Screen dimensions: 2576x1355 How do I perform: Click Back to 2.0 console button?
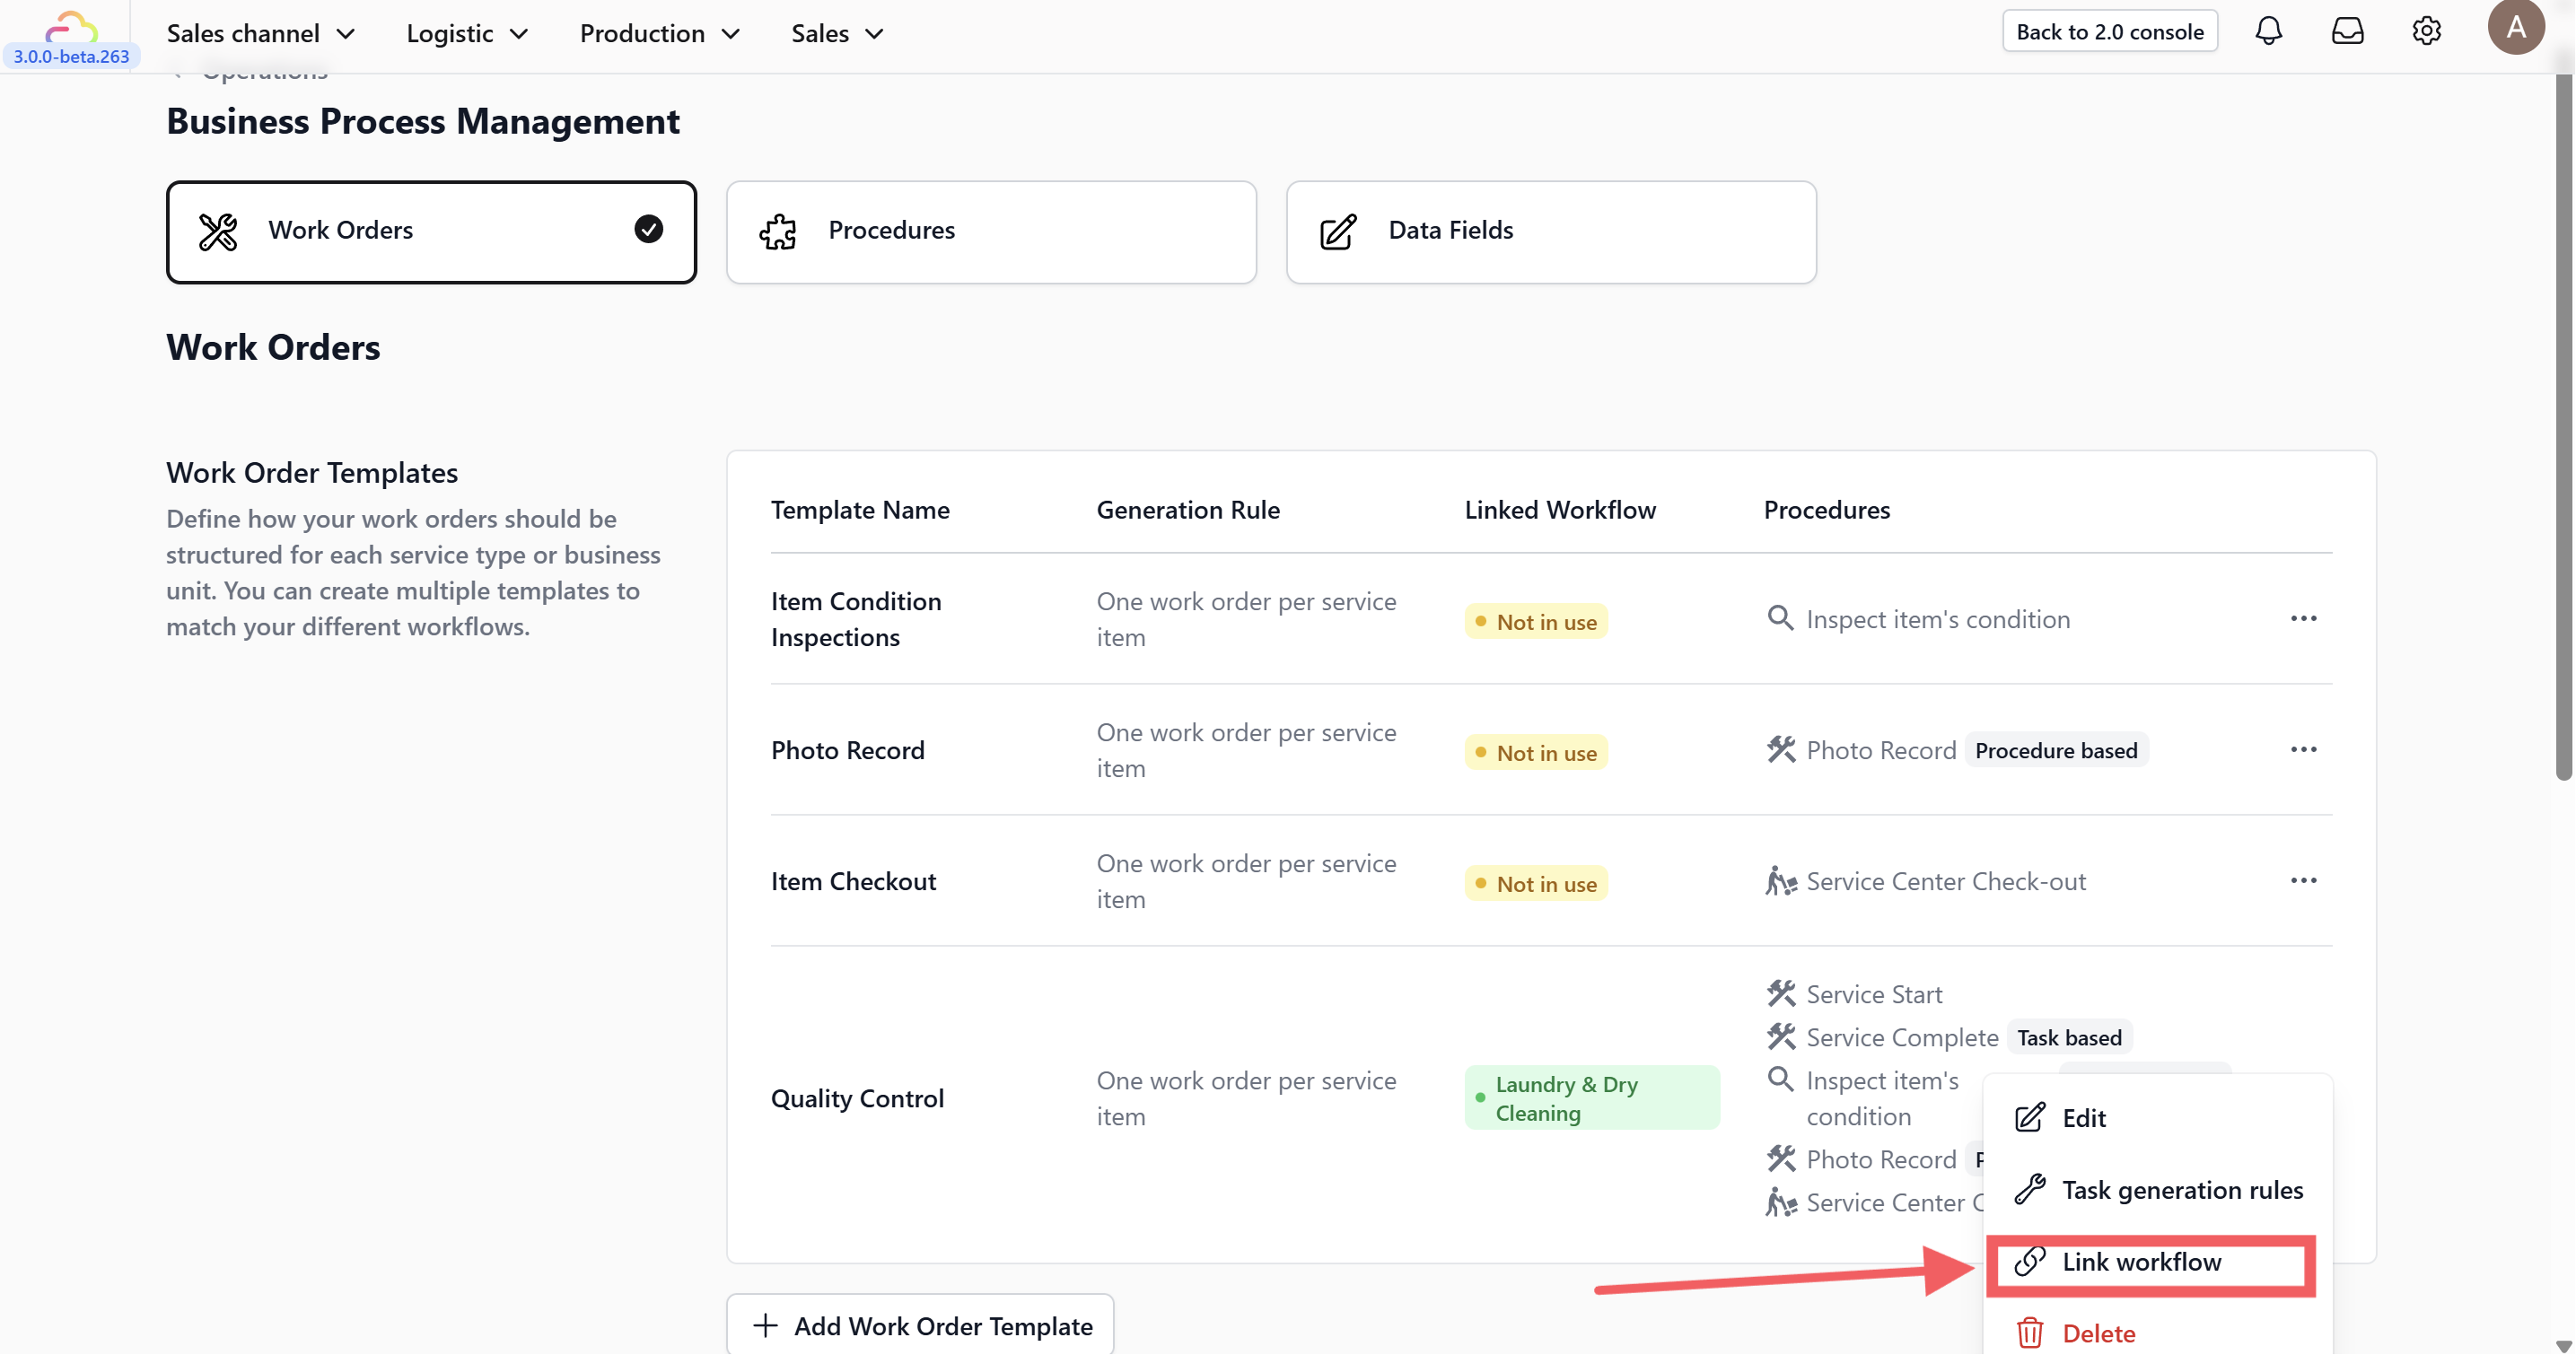point(2109,31)
